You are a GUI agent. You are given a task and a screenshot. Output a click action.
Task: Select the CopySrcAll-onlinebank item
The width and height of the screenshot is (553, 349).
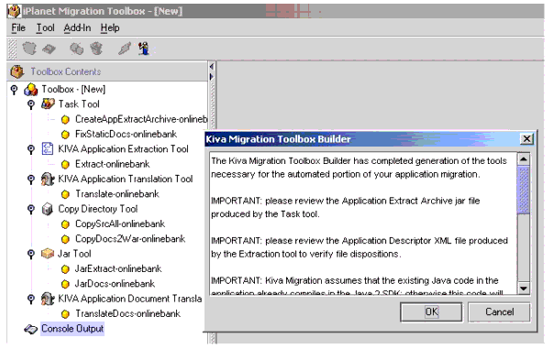pyautogui.click(x=120, y=224)
